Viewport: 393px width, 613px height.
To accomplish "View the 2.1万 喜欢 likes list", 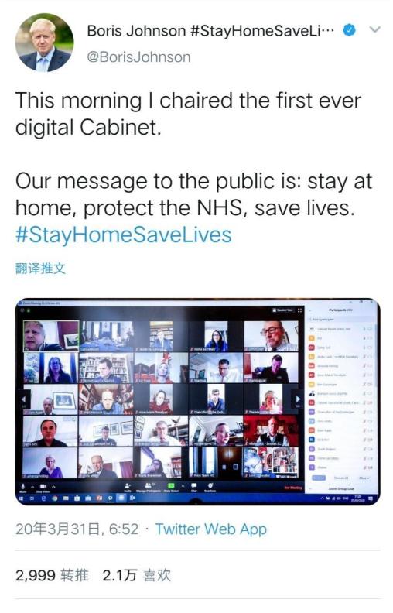I will (136, 575).
